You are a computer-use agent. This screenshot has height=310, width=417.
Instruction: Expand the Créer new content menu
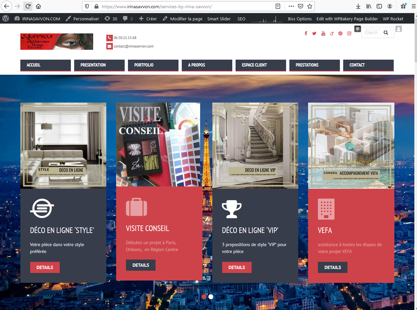(x=148, y=19)
